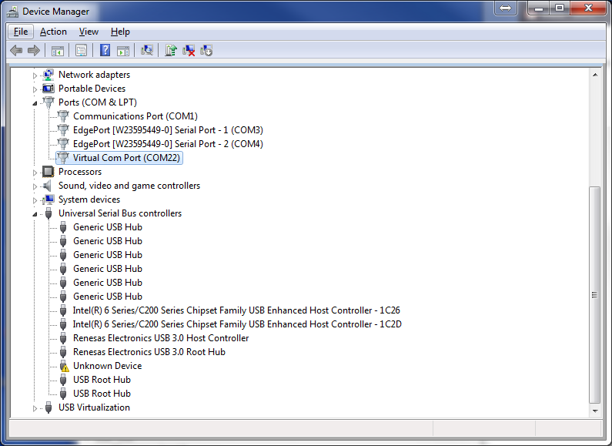Open Properties via the toolbar icon

coord(81,50)
